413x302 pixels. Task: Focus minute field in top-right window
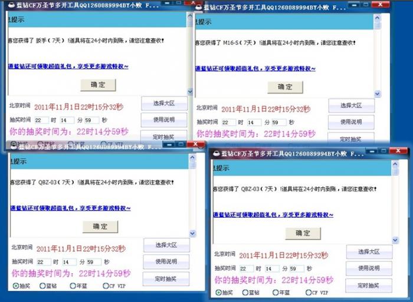tap(254, 122)
